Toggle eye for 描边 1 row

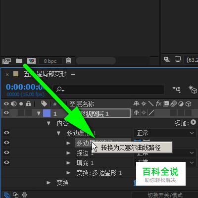[x=6, y=152]
